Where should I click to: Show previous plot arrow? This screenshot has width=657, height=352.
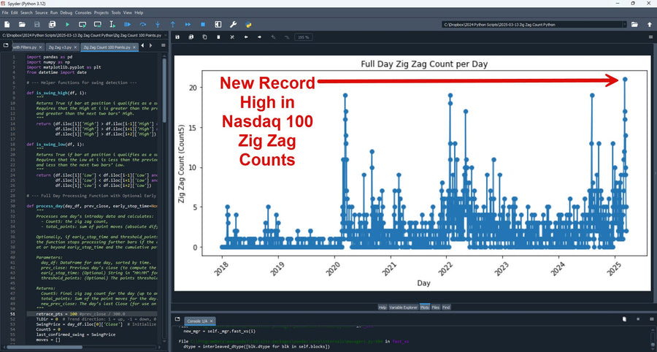246,37
